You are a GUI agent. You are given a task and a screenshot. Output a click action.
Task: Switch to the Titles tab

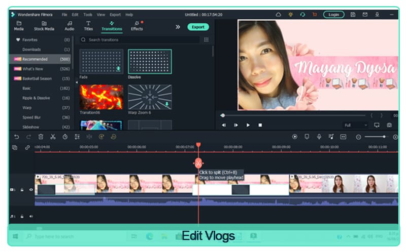(x=88, y=26)
